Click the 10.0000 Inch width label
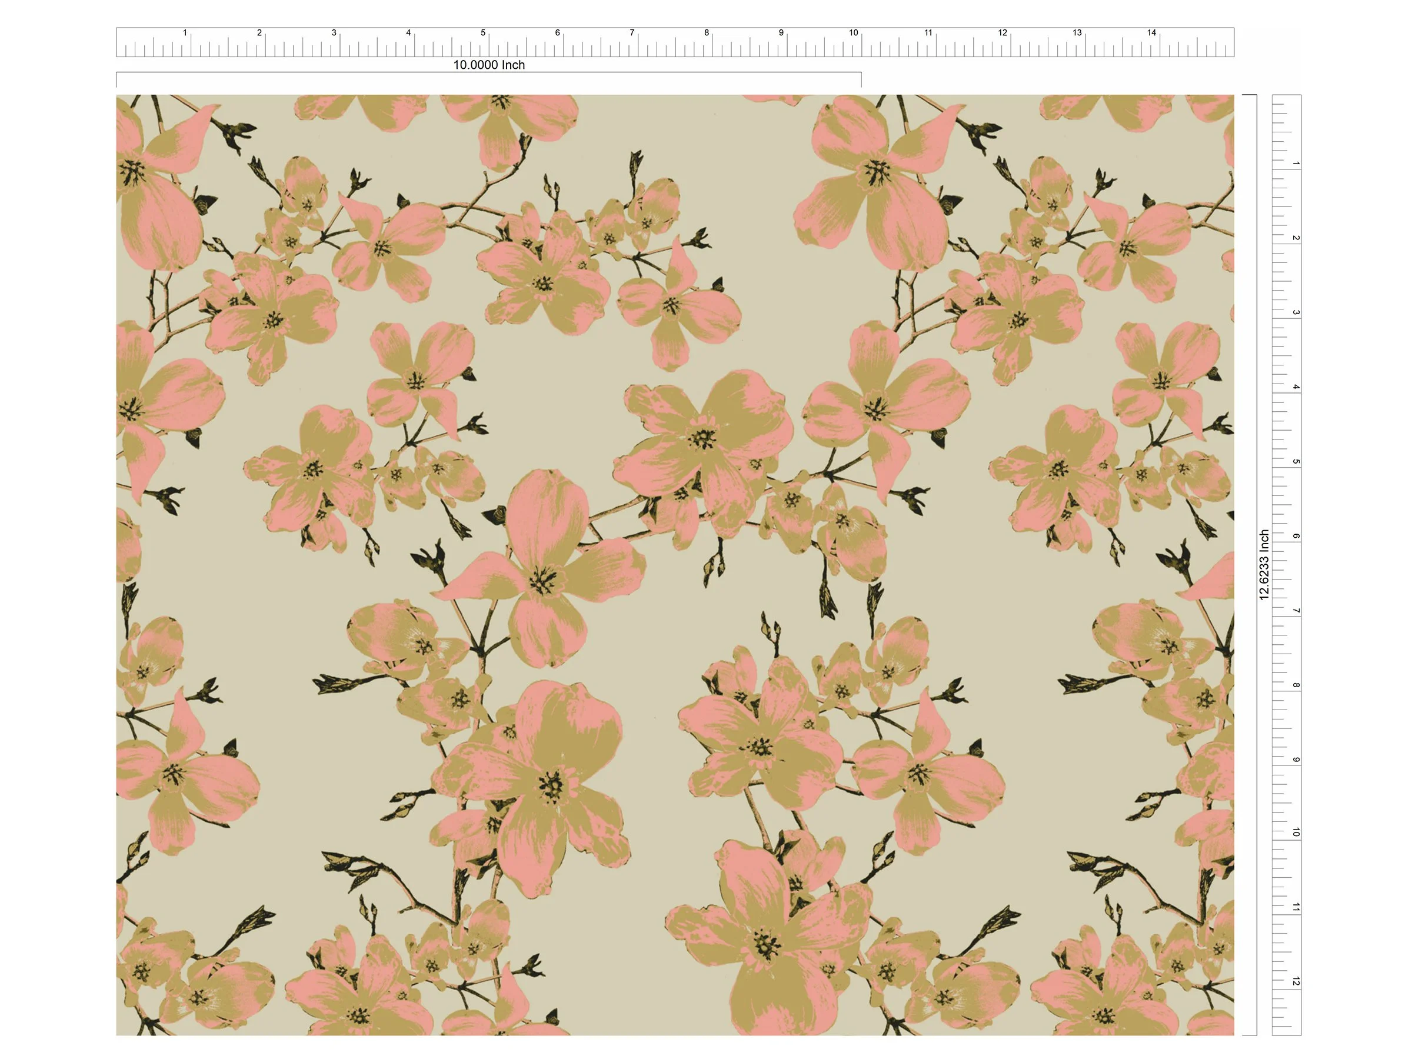Image resolution: width=1412 pixels, height=1059 pixels. click(x=488, y=65)
